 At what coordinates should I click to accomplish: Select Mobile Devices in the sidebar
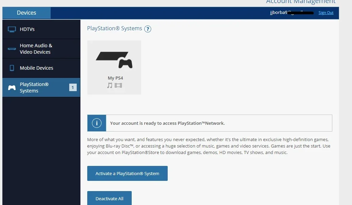point(41,68)
